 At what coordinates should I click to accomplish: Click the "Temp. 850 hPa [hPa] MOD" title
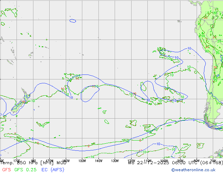coord(33,163)
